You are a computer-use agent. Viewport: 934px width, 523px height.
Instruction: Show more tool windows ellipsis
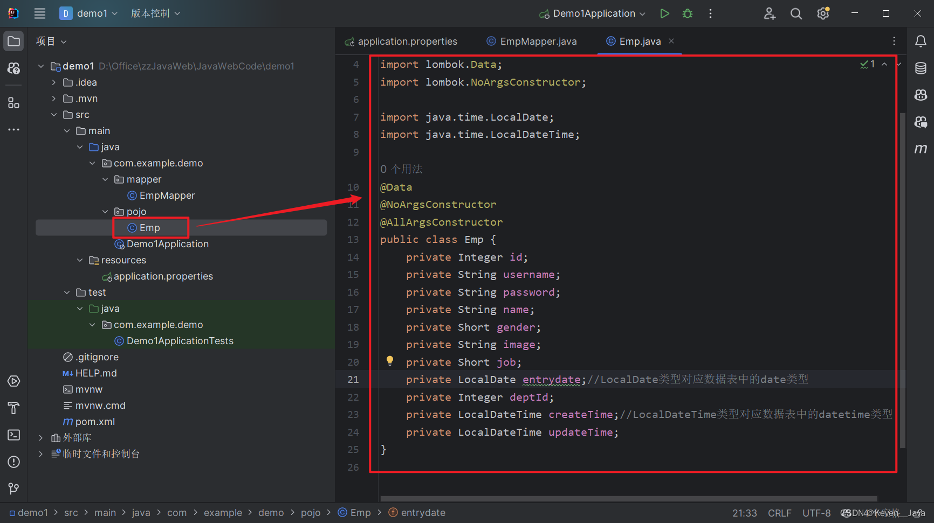pos(14,129)
